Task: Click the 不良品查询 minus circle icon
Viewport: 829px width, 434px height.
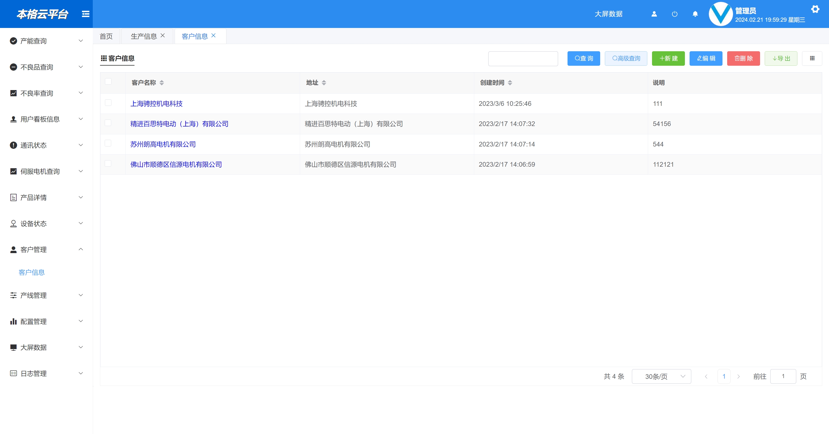Action: tap(13, 67)
